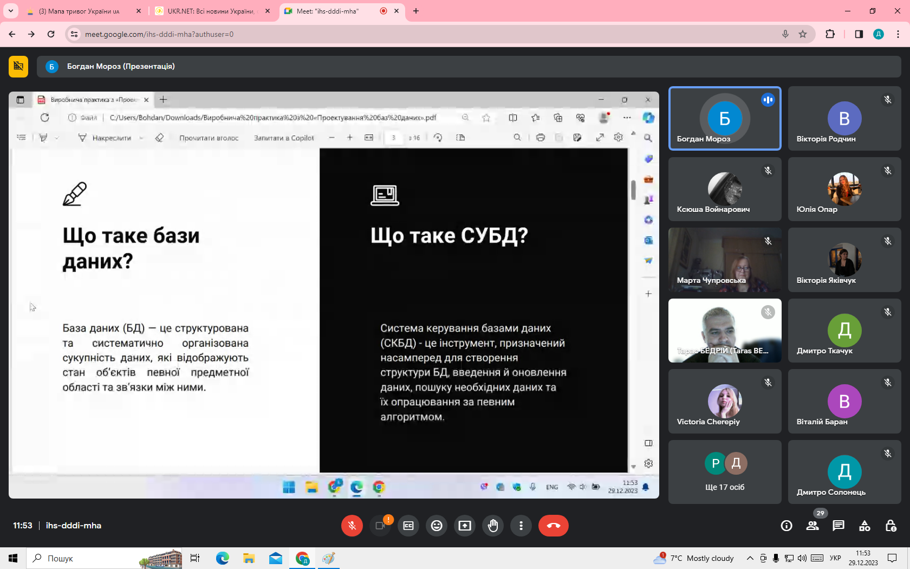Screen dimensions: 910x569
Task: Send an emoji reaction
Action: [437, 526]
